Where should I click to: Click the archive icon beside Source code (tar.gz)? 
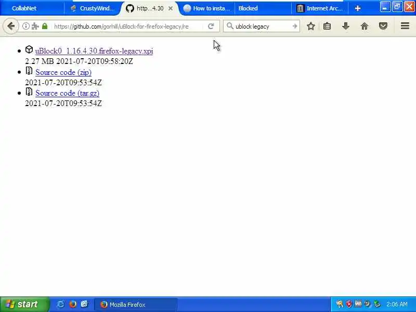29,92
